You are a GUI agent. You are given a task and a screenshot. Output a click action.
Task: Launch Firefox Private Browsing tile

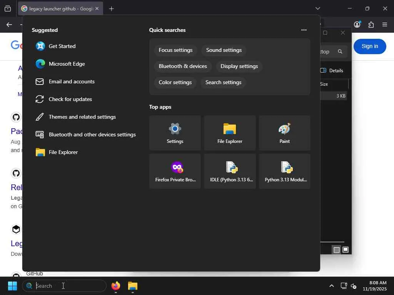(x=175, y=171)
